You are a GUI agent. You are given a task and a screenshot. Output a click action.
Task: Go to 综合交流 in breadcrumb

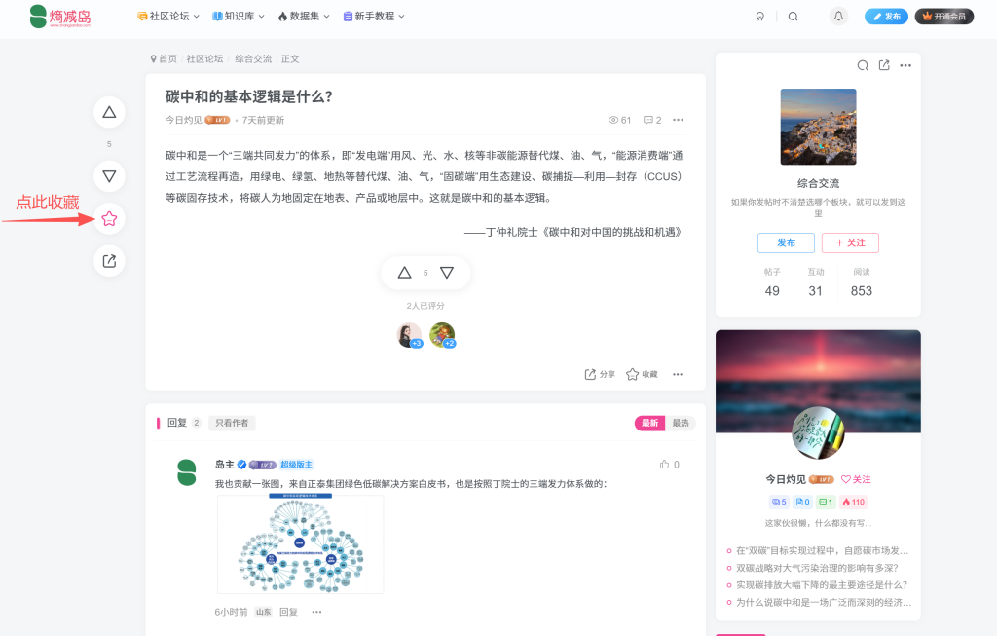pos(253,59)
